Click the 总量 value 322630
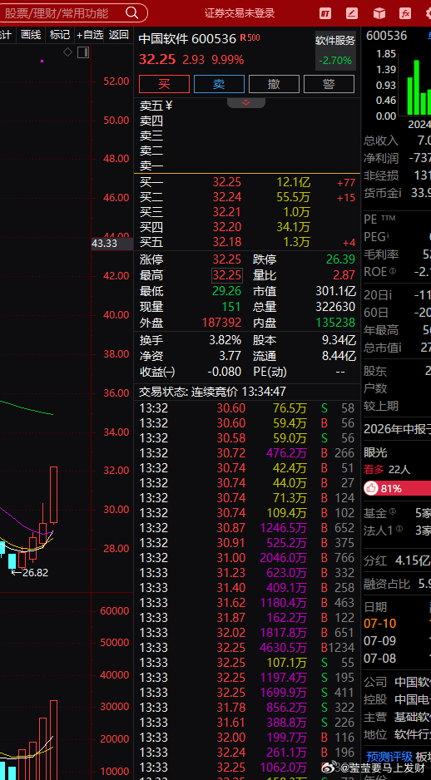 click(335, 307)
